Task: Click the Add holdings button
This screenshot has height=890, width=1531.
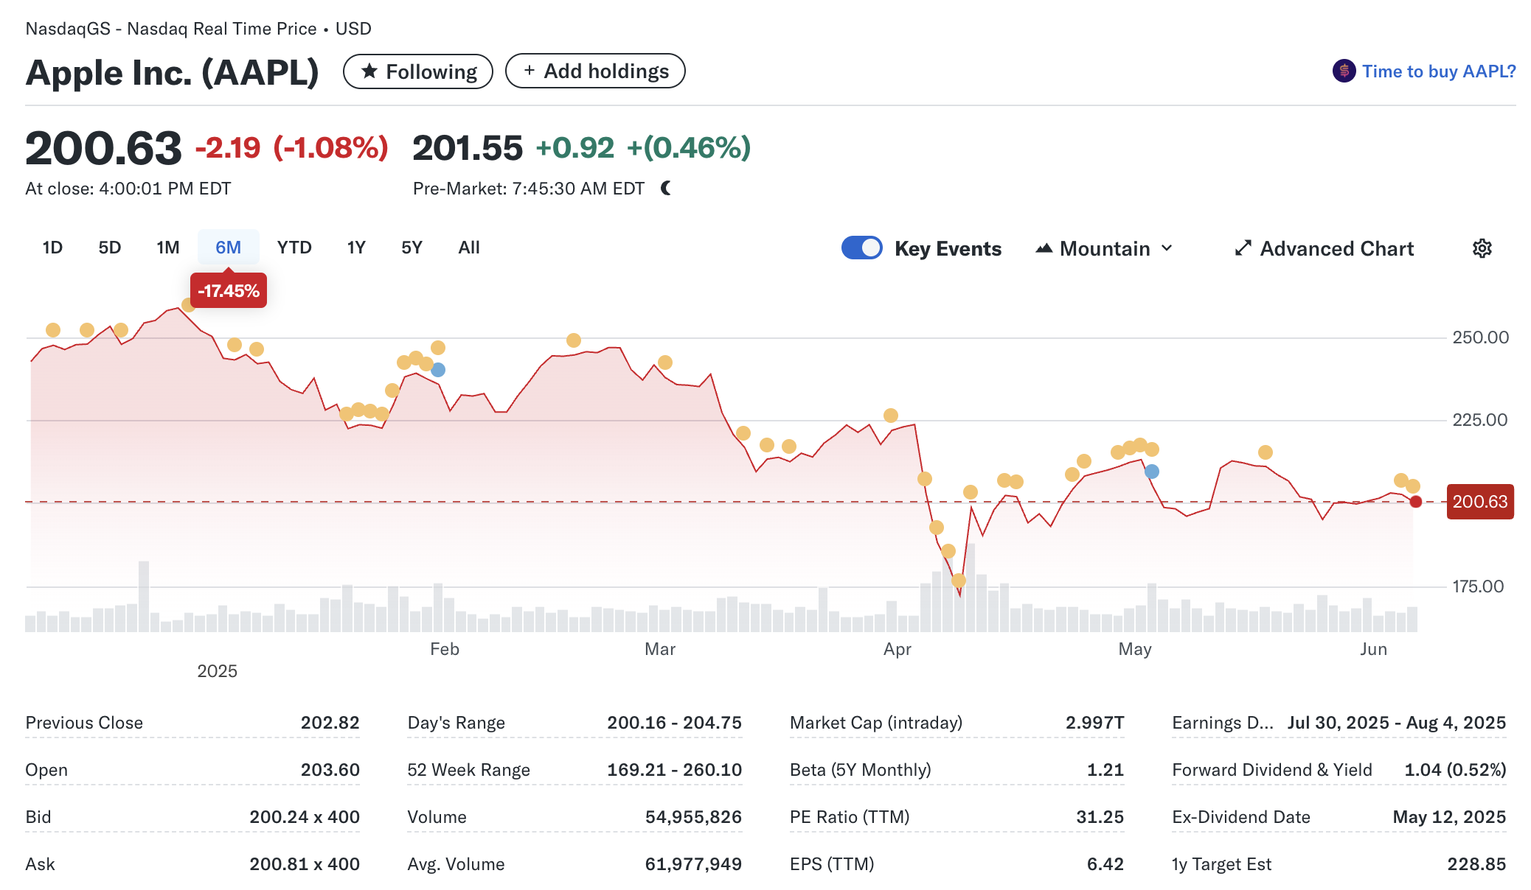Action: (595, 71)
